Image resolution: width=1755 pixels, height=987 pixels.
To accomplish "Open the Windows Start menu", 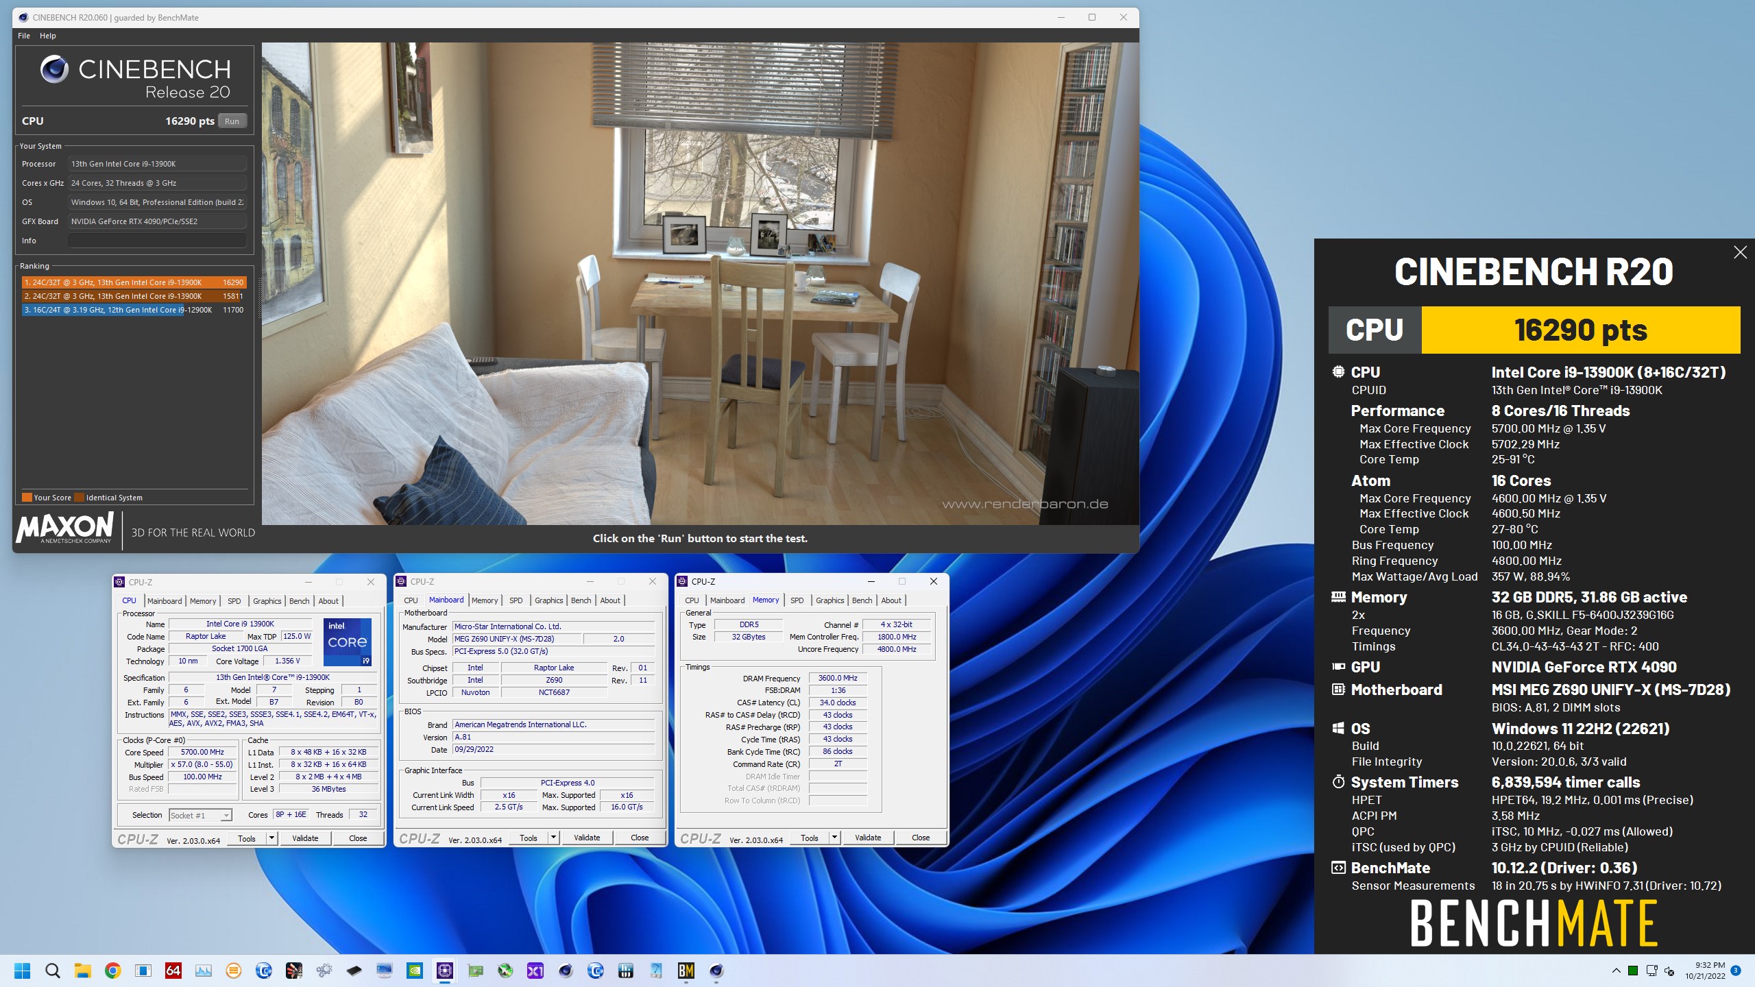I will 22,971.
